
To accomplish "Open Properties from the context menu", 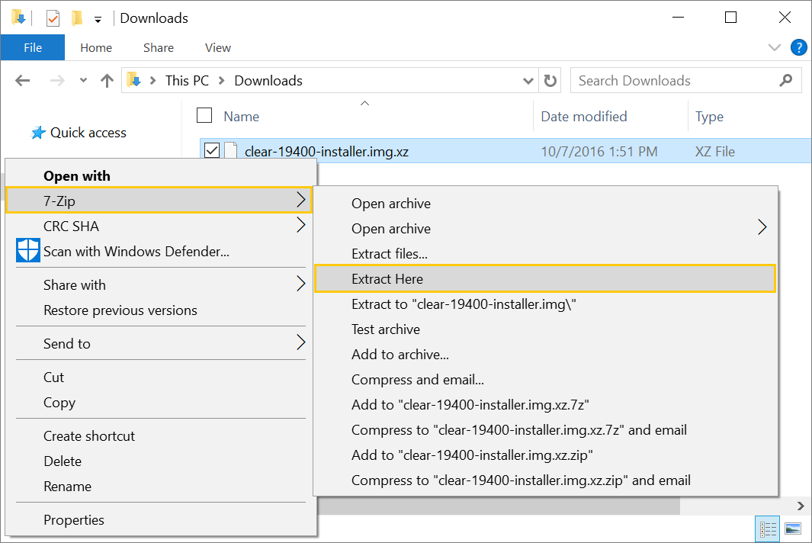I will 161,519.
